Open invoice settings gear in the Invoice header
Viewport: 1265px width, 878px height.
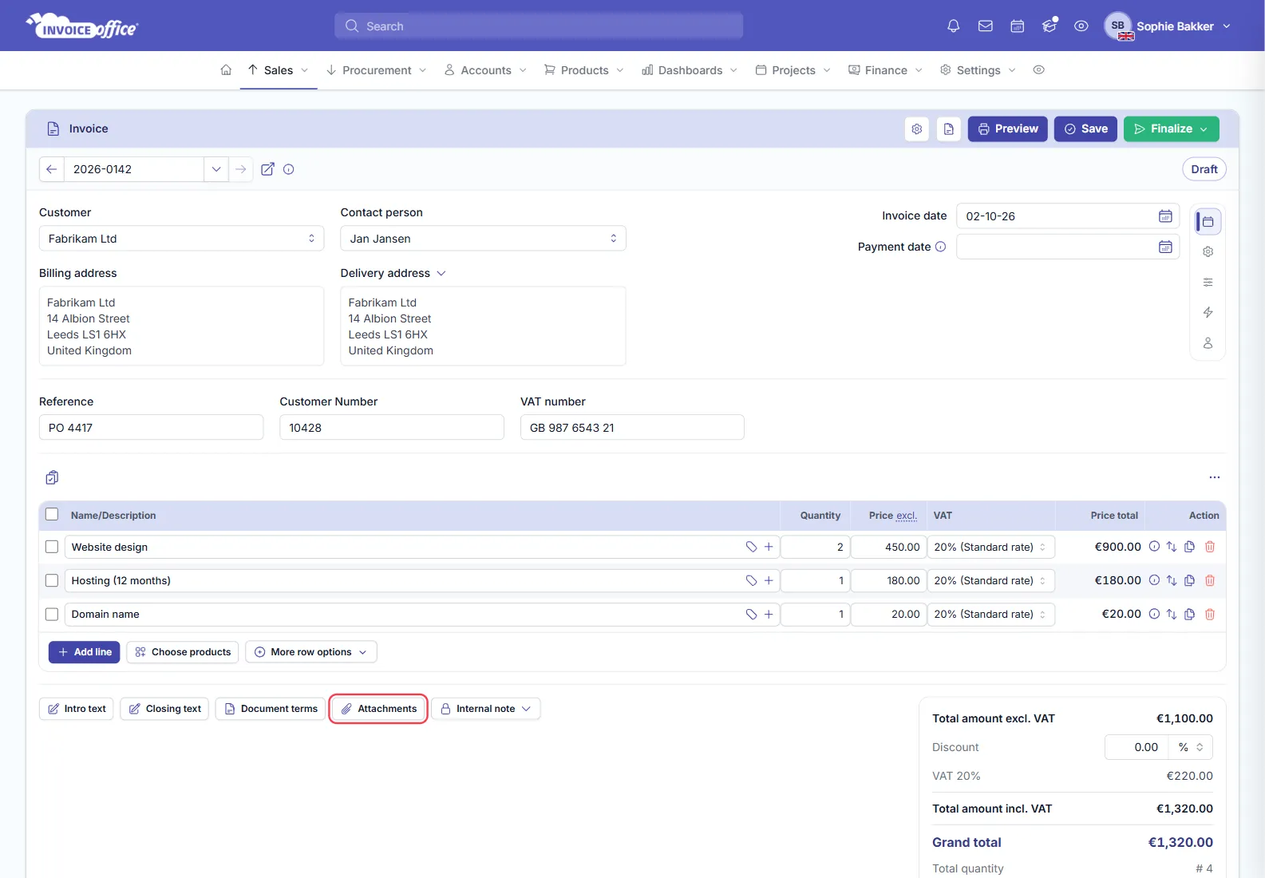[x=917, y=129]
